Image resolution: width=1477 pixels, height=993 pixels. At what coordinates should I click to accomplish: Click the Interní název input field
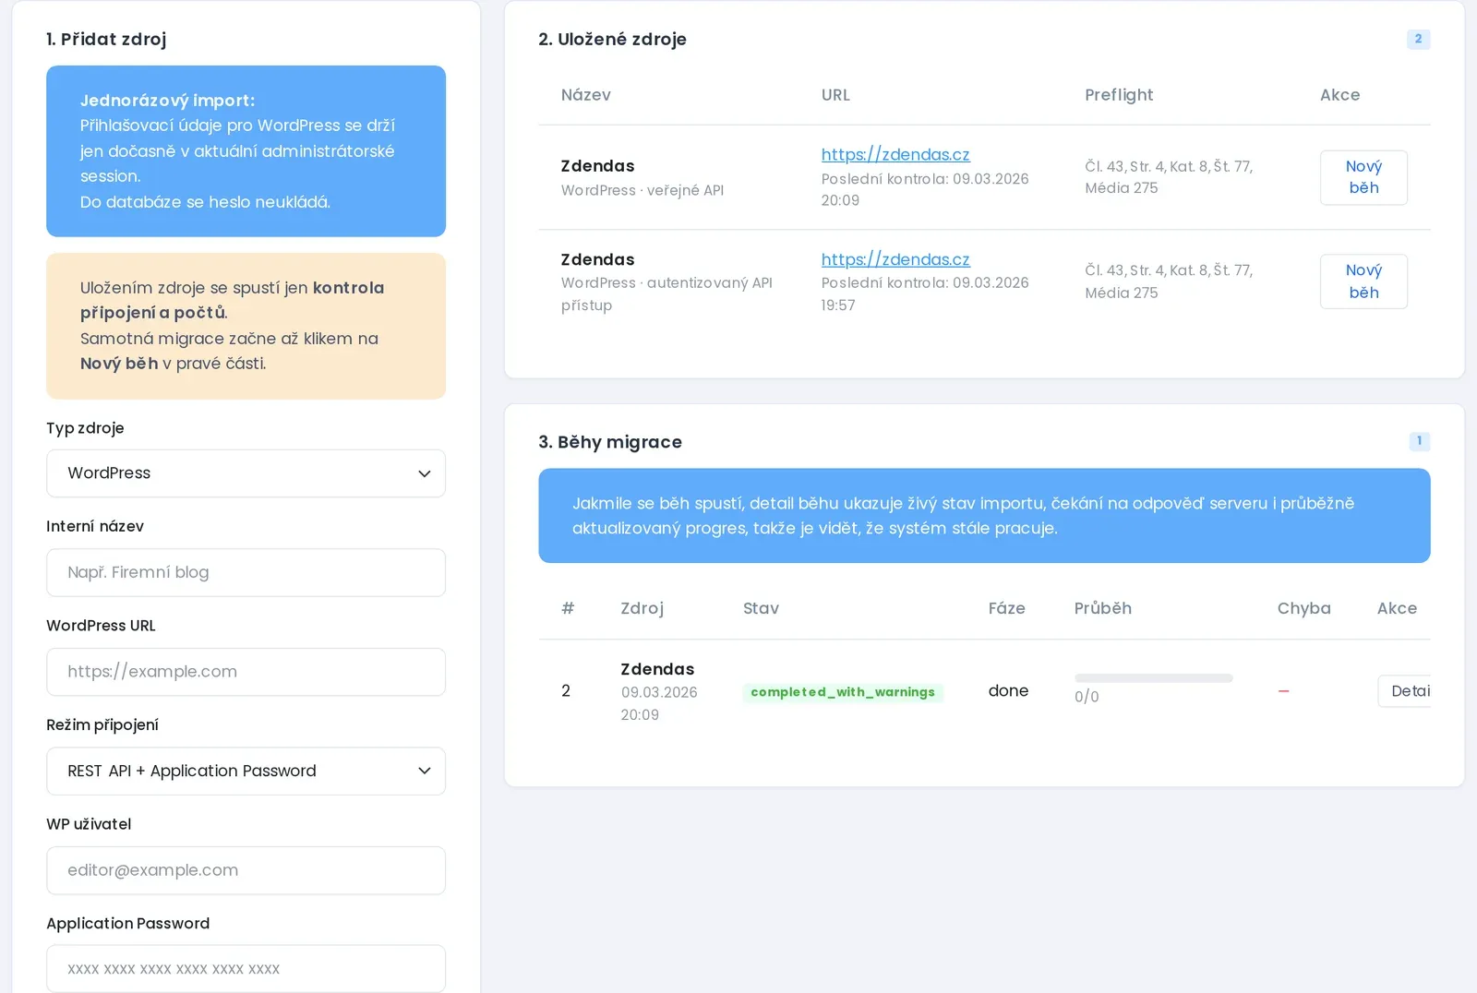point(246,573)
